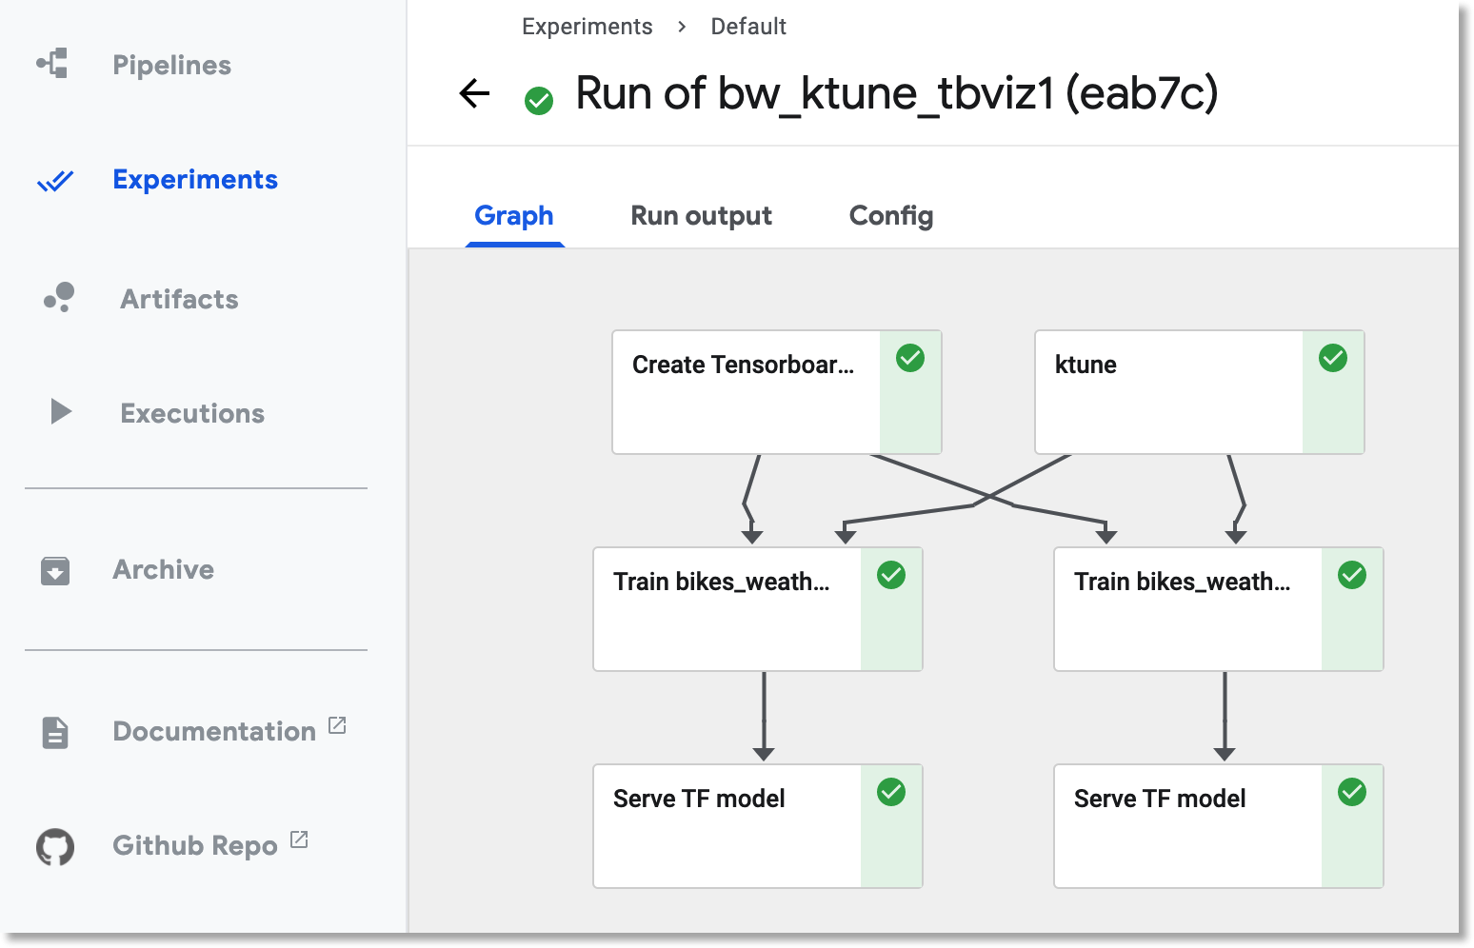The height and width of the screenshot is (948, 1474).
Task: Click the Executions play icon
Action: click(x=60, y=412)
